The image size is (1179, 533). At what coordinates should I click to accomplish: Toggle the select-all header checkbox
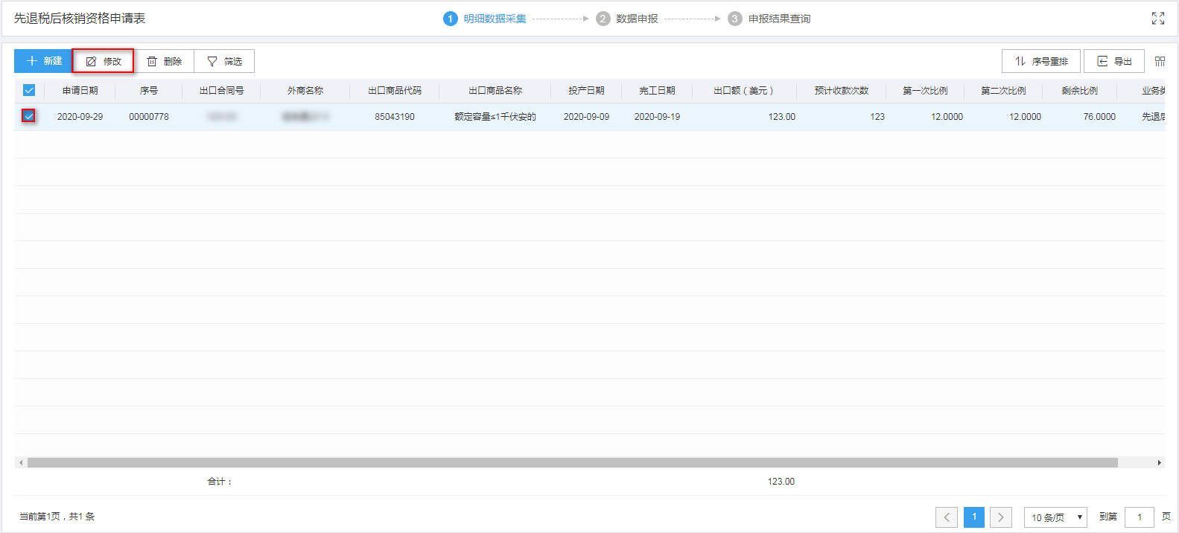click(x=29, y=90)
